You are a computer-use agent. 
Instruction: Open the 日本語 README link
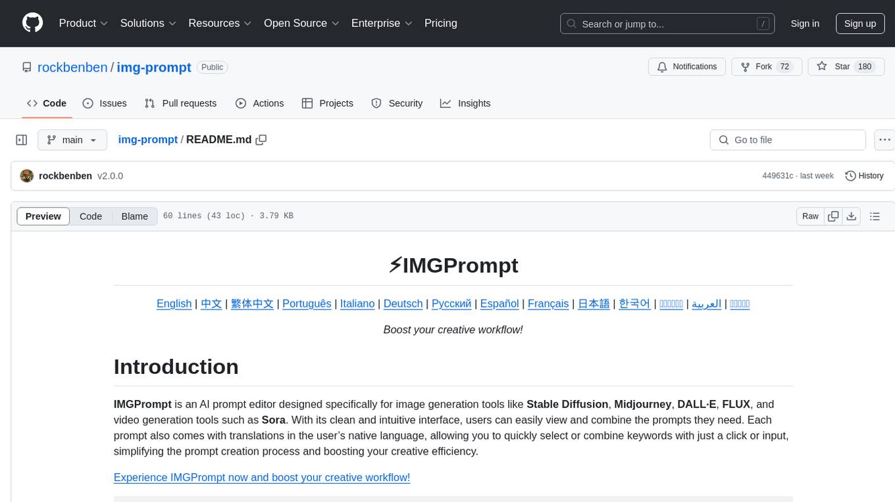pos(594,304)
